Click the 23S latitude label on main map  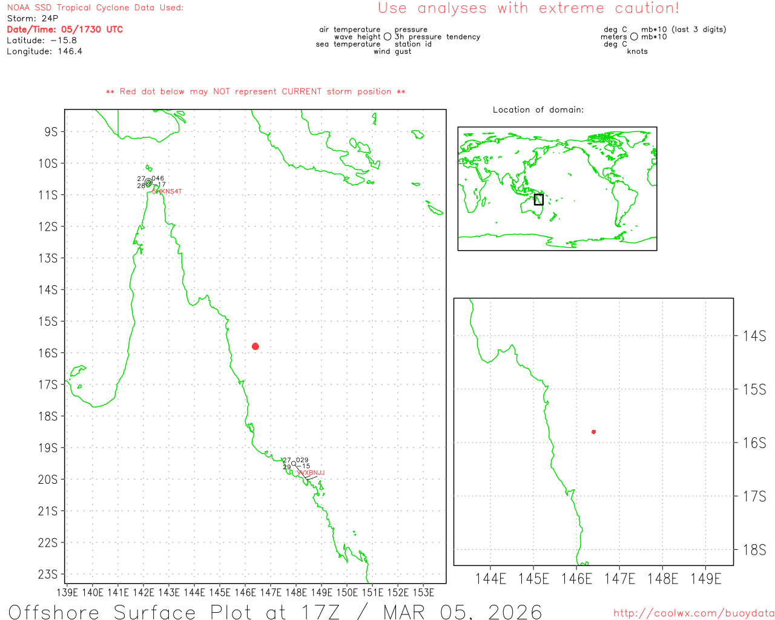pos(48,574)
